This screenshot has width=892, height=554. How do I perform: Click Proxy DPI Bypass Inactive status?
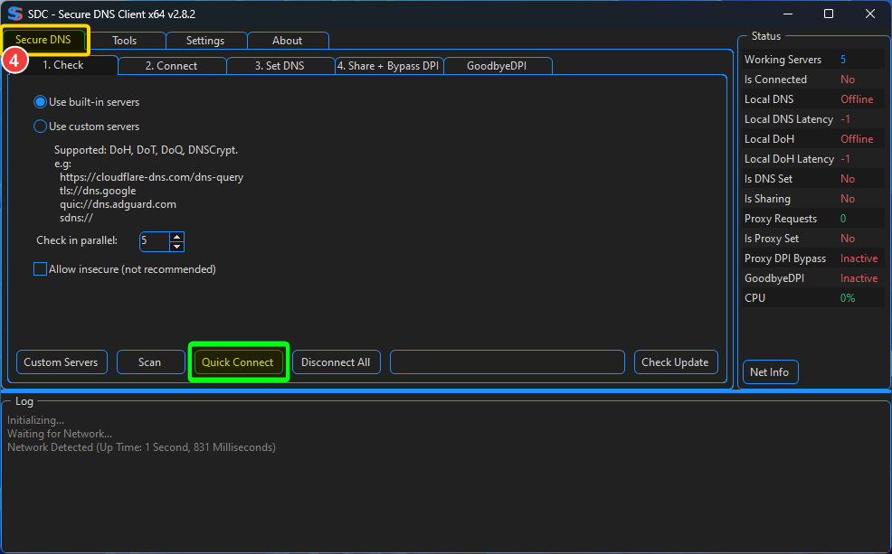859,258
